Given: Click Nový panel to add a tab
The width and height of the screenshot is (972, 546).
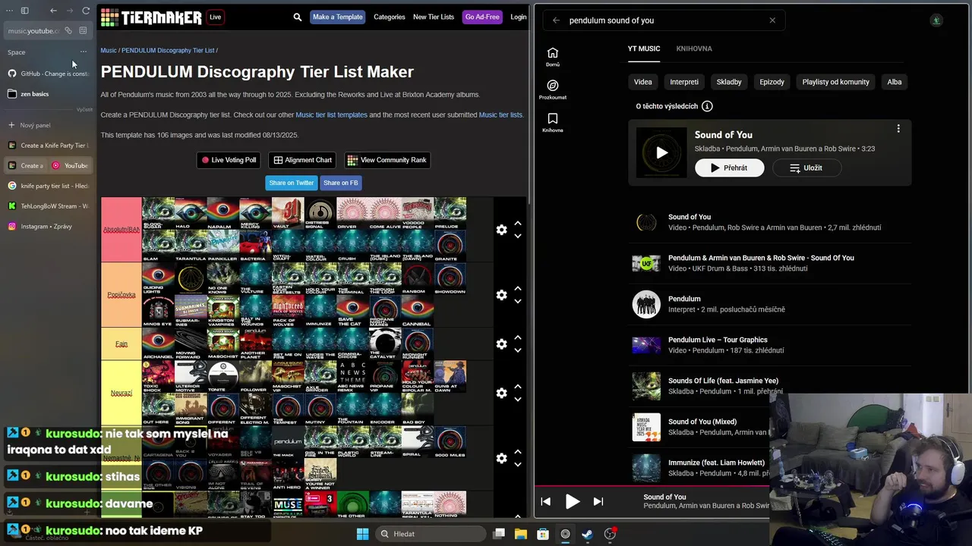Looking at the screenshot, I should coord(48,125).
